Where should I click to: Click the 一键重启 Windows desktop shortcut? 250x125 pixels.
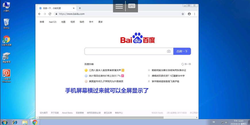(x=6, y=76)
